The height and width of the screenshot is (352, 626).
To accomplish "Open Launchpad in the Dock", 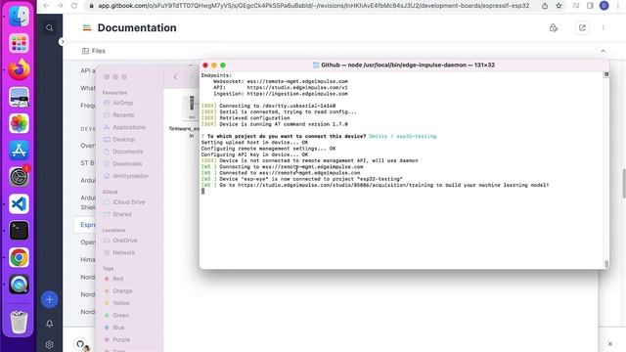I will click(x=19, y=43).
